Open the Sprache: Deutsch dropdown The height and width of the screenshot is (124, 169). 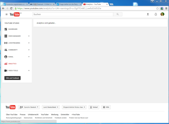coord(29,107)
